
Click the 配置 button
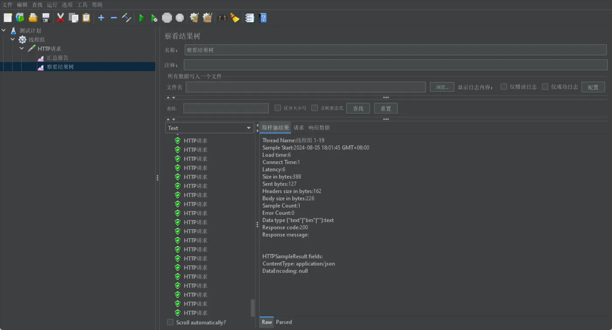click(x=593, y=87)
